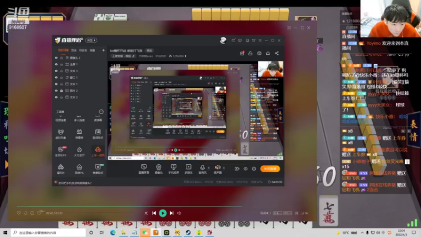Launch the 全民乐PK tool
Viewport: 421px width, 237px height.
[x=61, y=152]
